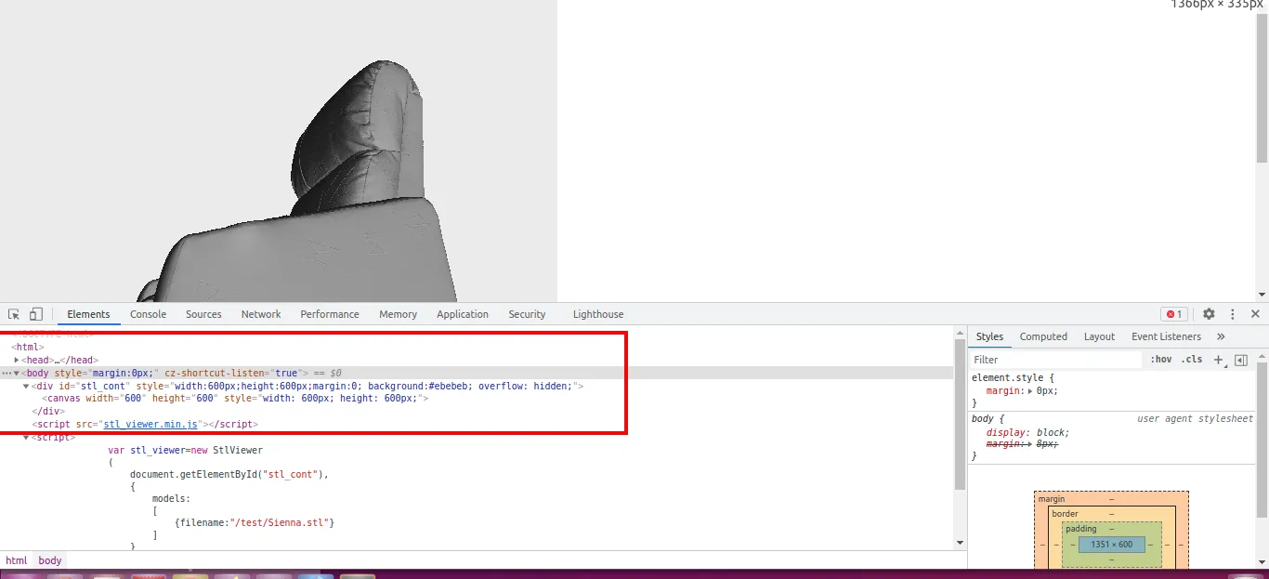The image size is (1269, 579).
Task: Click the body breadcrumb item
Action: click(x=50, y=560)
